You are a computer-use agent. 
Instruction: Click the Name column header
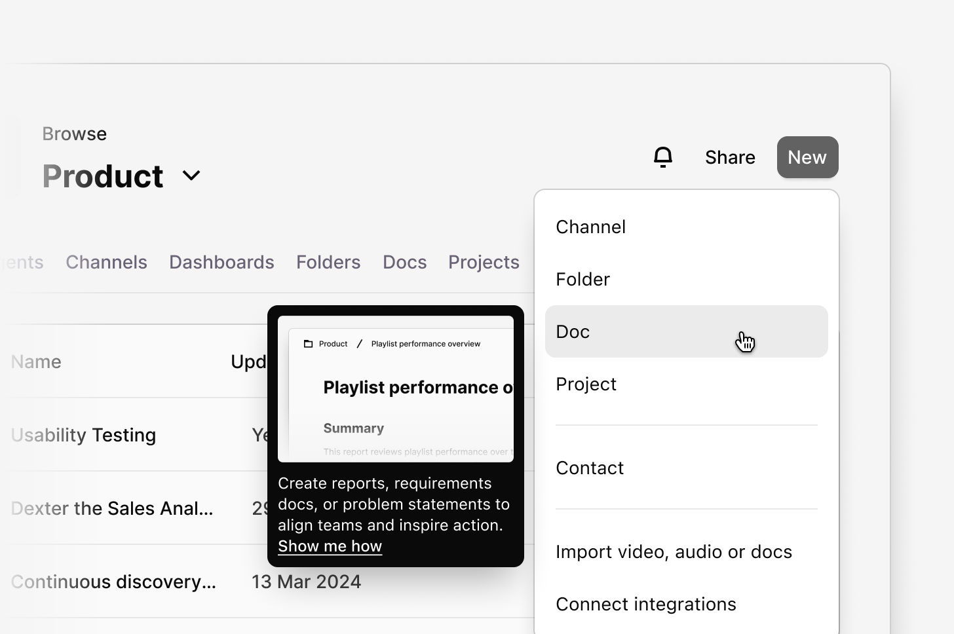point(36,362)
